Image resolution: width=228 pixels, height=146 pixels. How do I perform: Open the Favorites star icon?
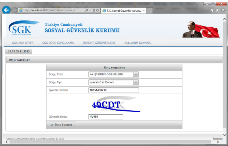click(217, 10)
